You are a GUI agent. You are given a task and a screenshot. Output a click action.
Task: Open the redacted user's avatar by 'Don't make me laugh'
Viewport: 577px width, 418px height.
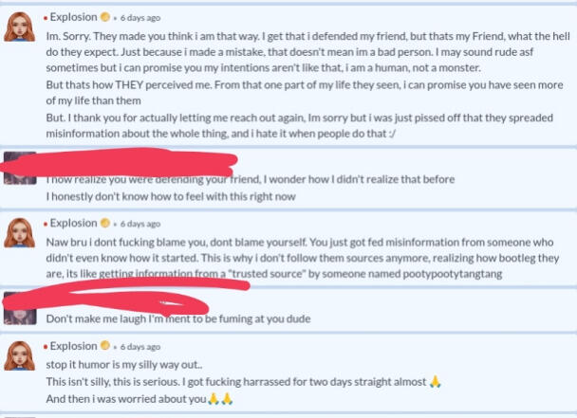[19, 307]
